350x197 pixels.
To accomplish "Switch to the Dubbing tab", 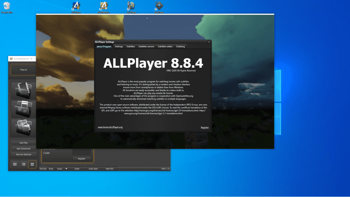I will [x=180, y=47].
